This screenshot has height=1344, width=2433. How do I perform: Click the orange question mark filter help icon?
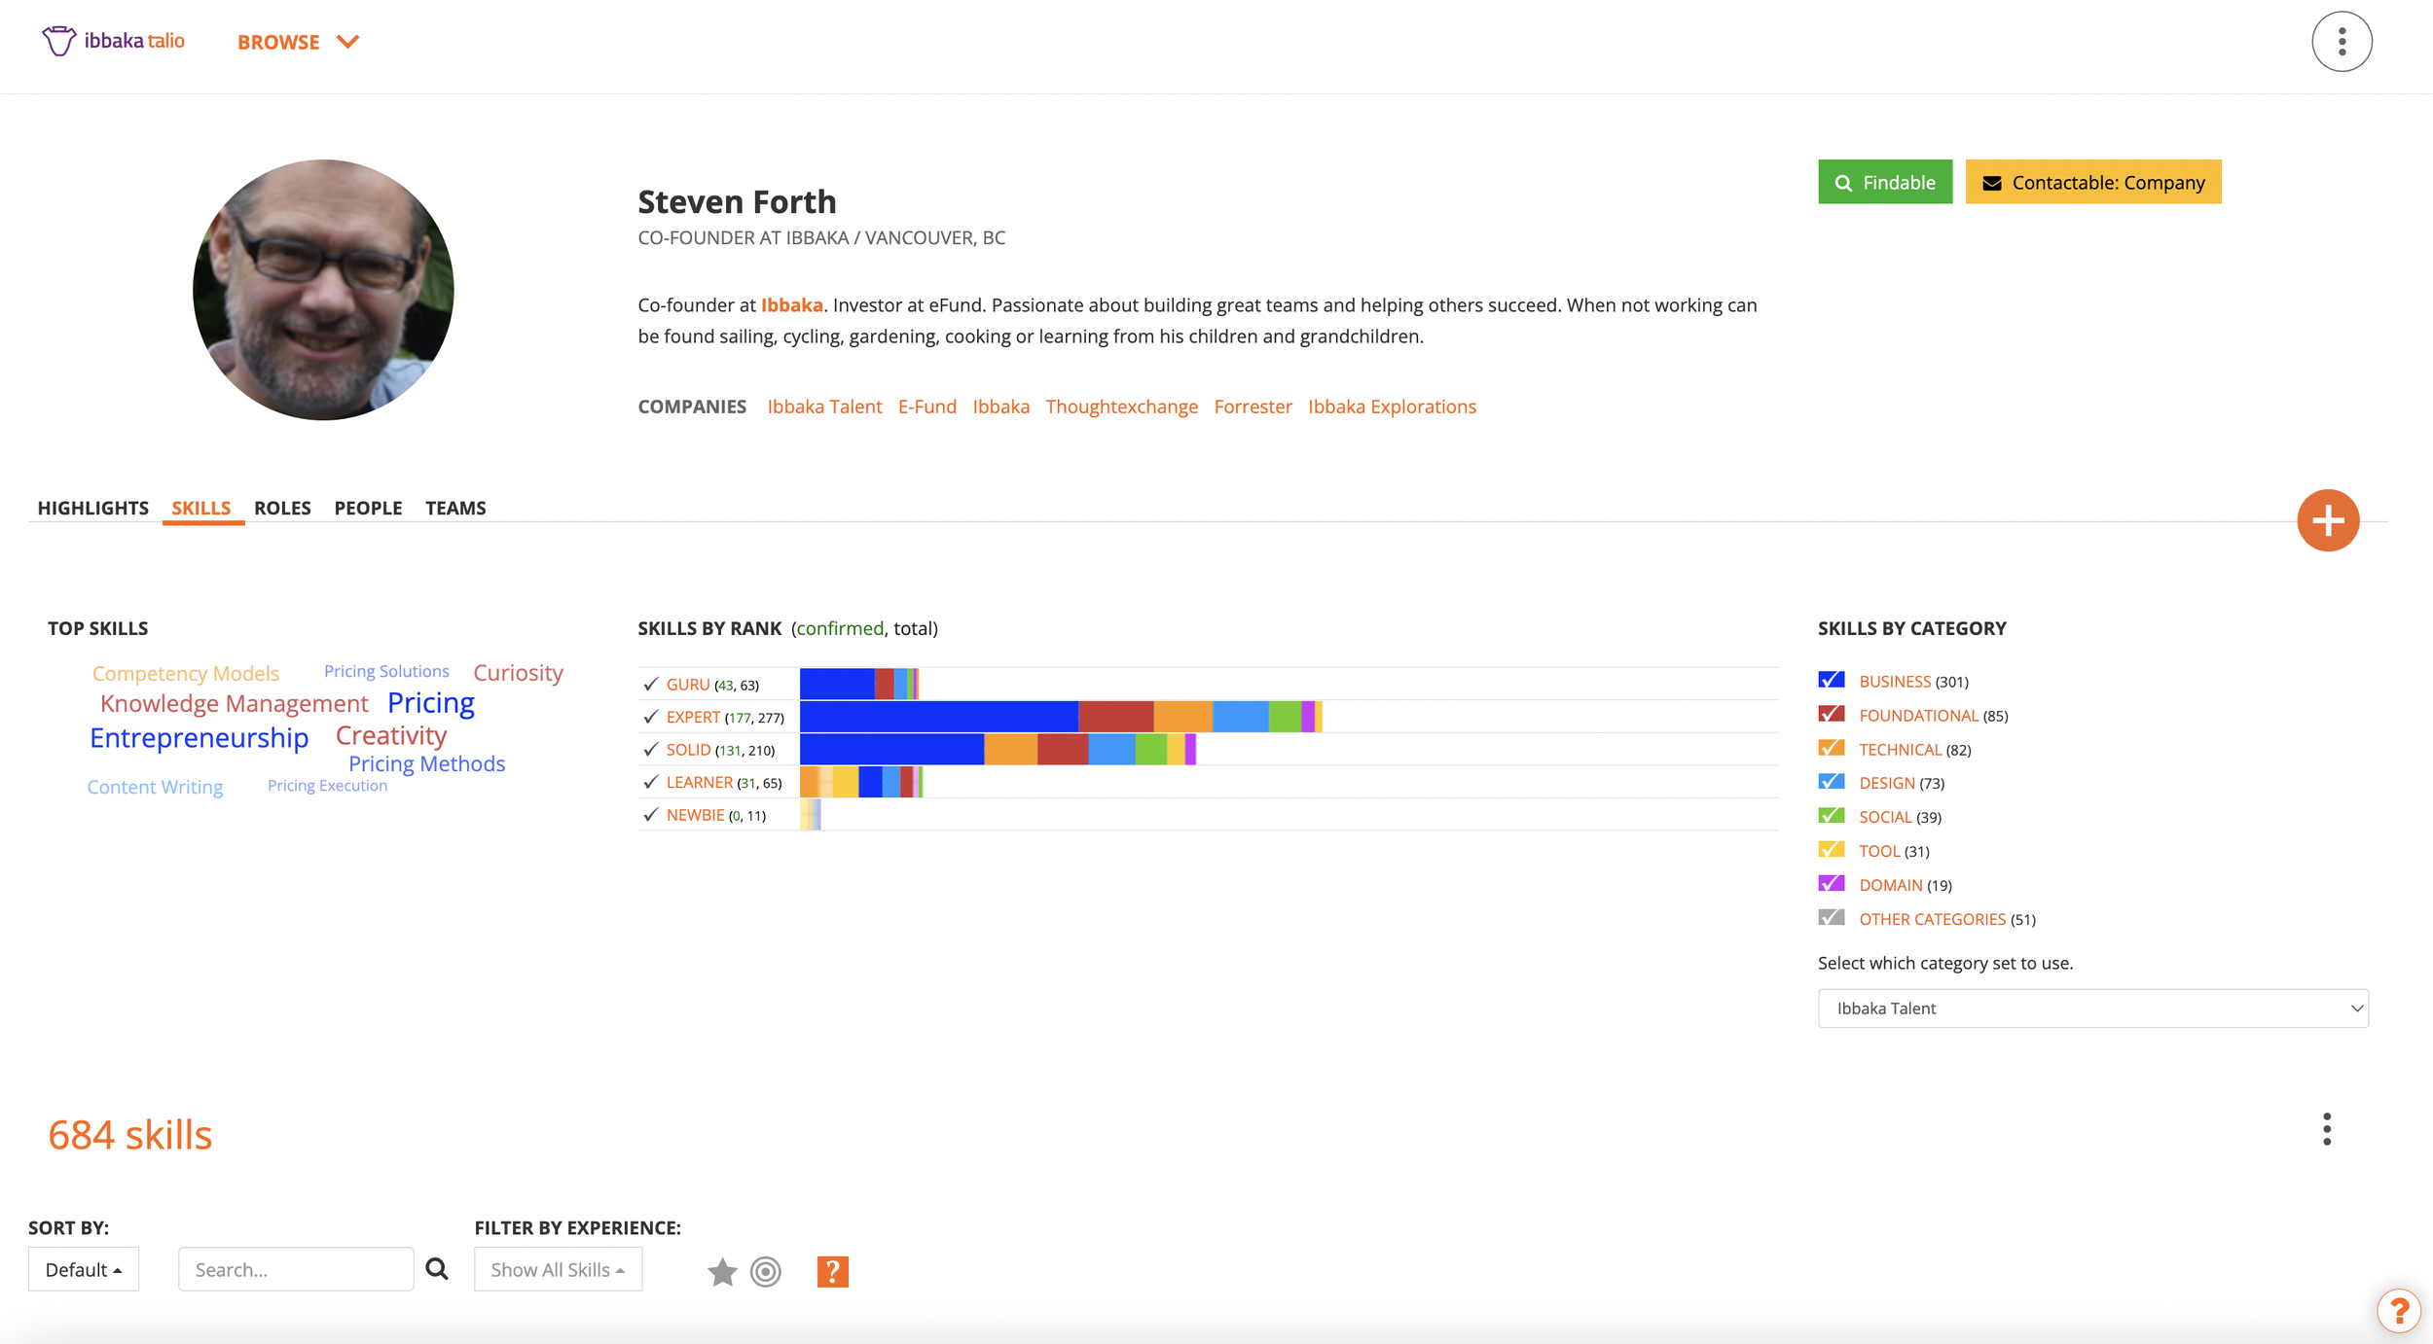tap(832, 1271)
